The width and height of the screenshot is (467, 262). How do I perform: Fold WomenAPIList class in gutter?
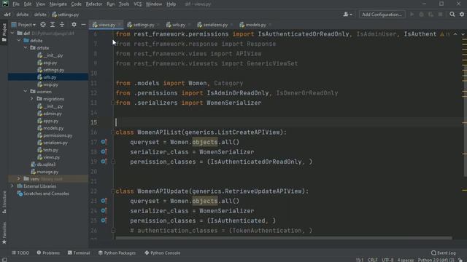112,132
